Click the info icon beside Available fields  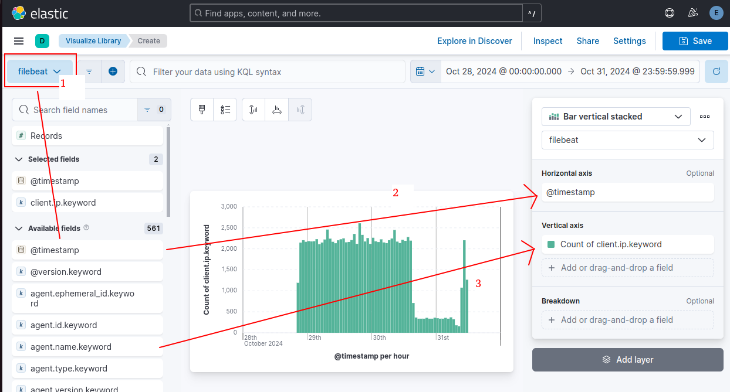tap(86, 228)
